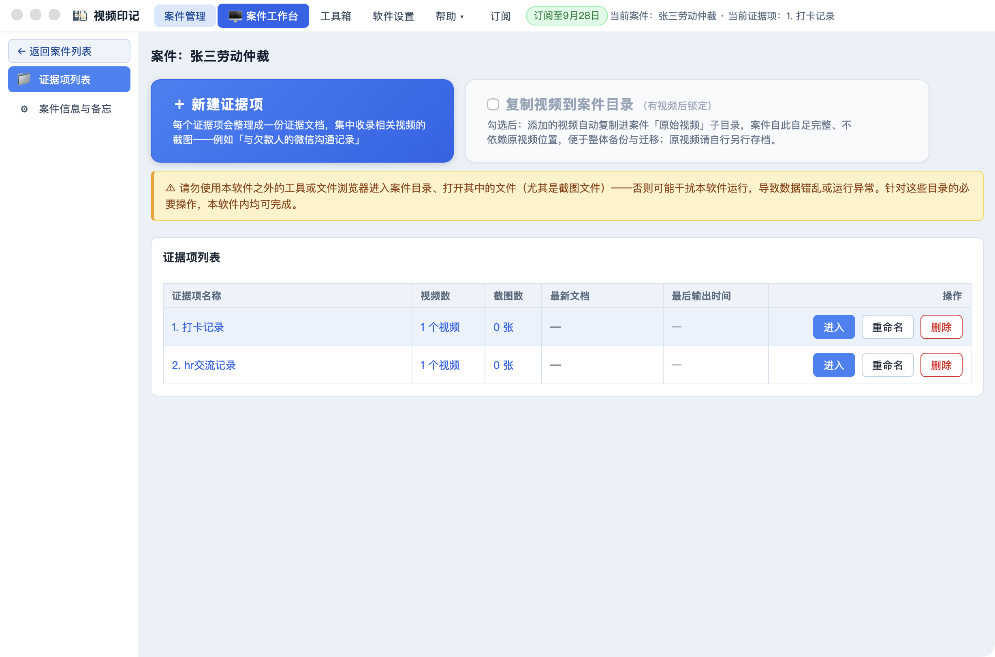Screen dimensions: 995x657
Task: Click 重命名 for hr交流记录 row
Action: (887, 365)
